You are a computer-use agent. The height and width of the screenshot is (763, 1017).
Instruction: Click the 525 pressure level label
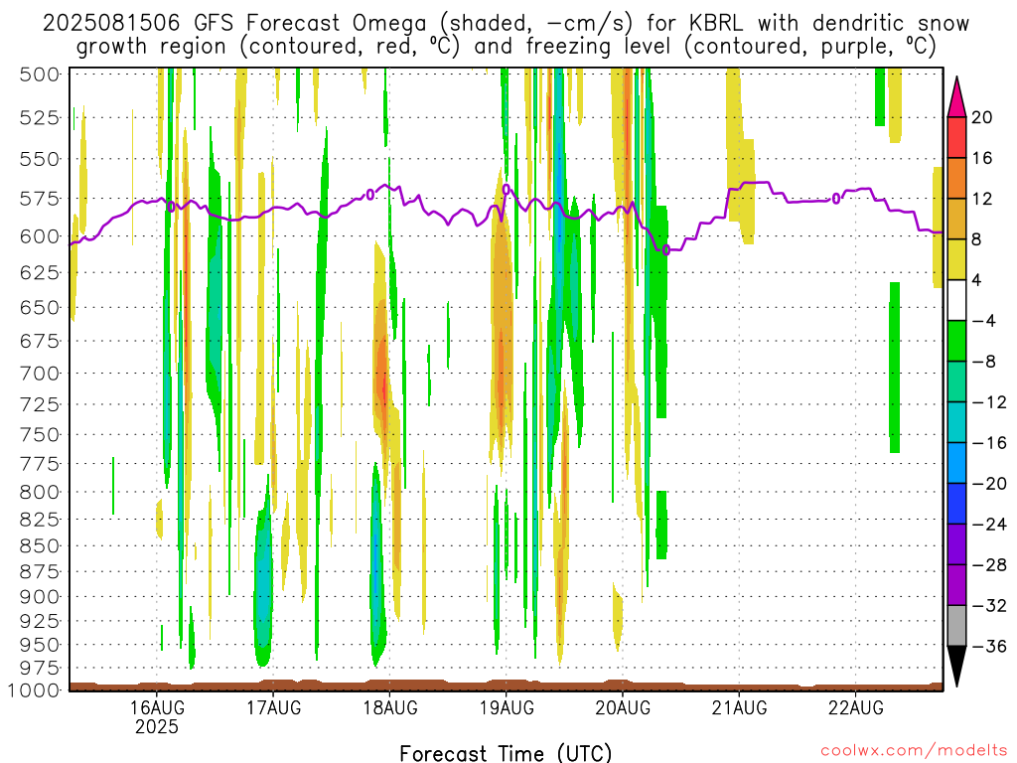pyautogui.click(x=40, y=118)
